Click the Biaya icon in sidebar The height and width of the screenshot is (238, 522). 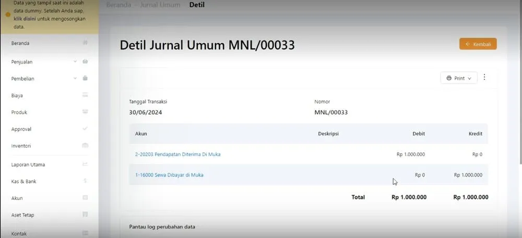pyautogui.click(x=85, y=95)
